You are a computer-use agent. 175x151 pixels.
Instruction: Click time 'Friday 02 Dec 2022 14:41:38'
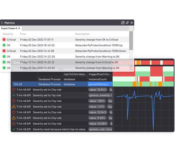(37, 51)
